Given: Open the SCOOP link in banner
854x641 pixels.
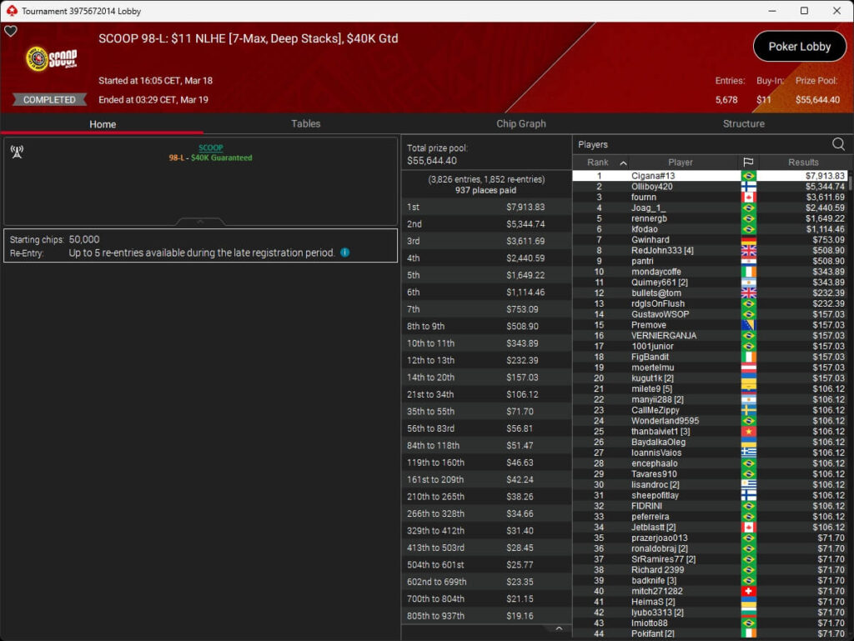Looking at the screenshot, I should (210, 148).
